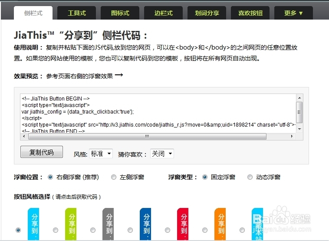Click the dark blue 分享到 button preview
This screenshot has height=241, width=329.
coord(145,224)
